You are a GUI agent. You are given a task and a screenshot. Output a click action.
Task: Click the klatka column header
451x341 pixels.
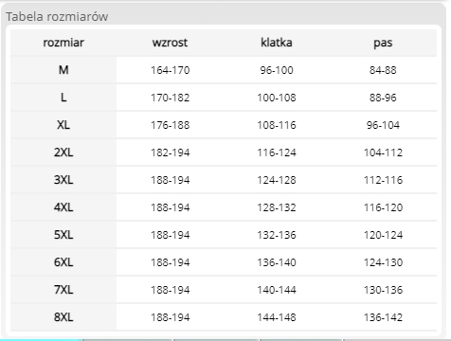coord(277,43)
